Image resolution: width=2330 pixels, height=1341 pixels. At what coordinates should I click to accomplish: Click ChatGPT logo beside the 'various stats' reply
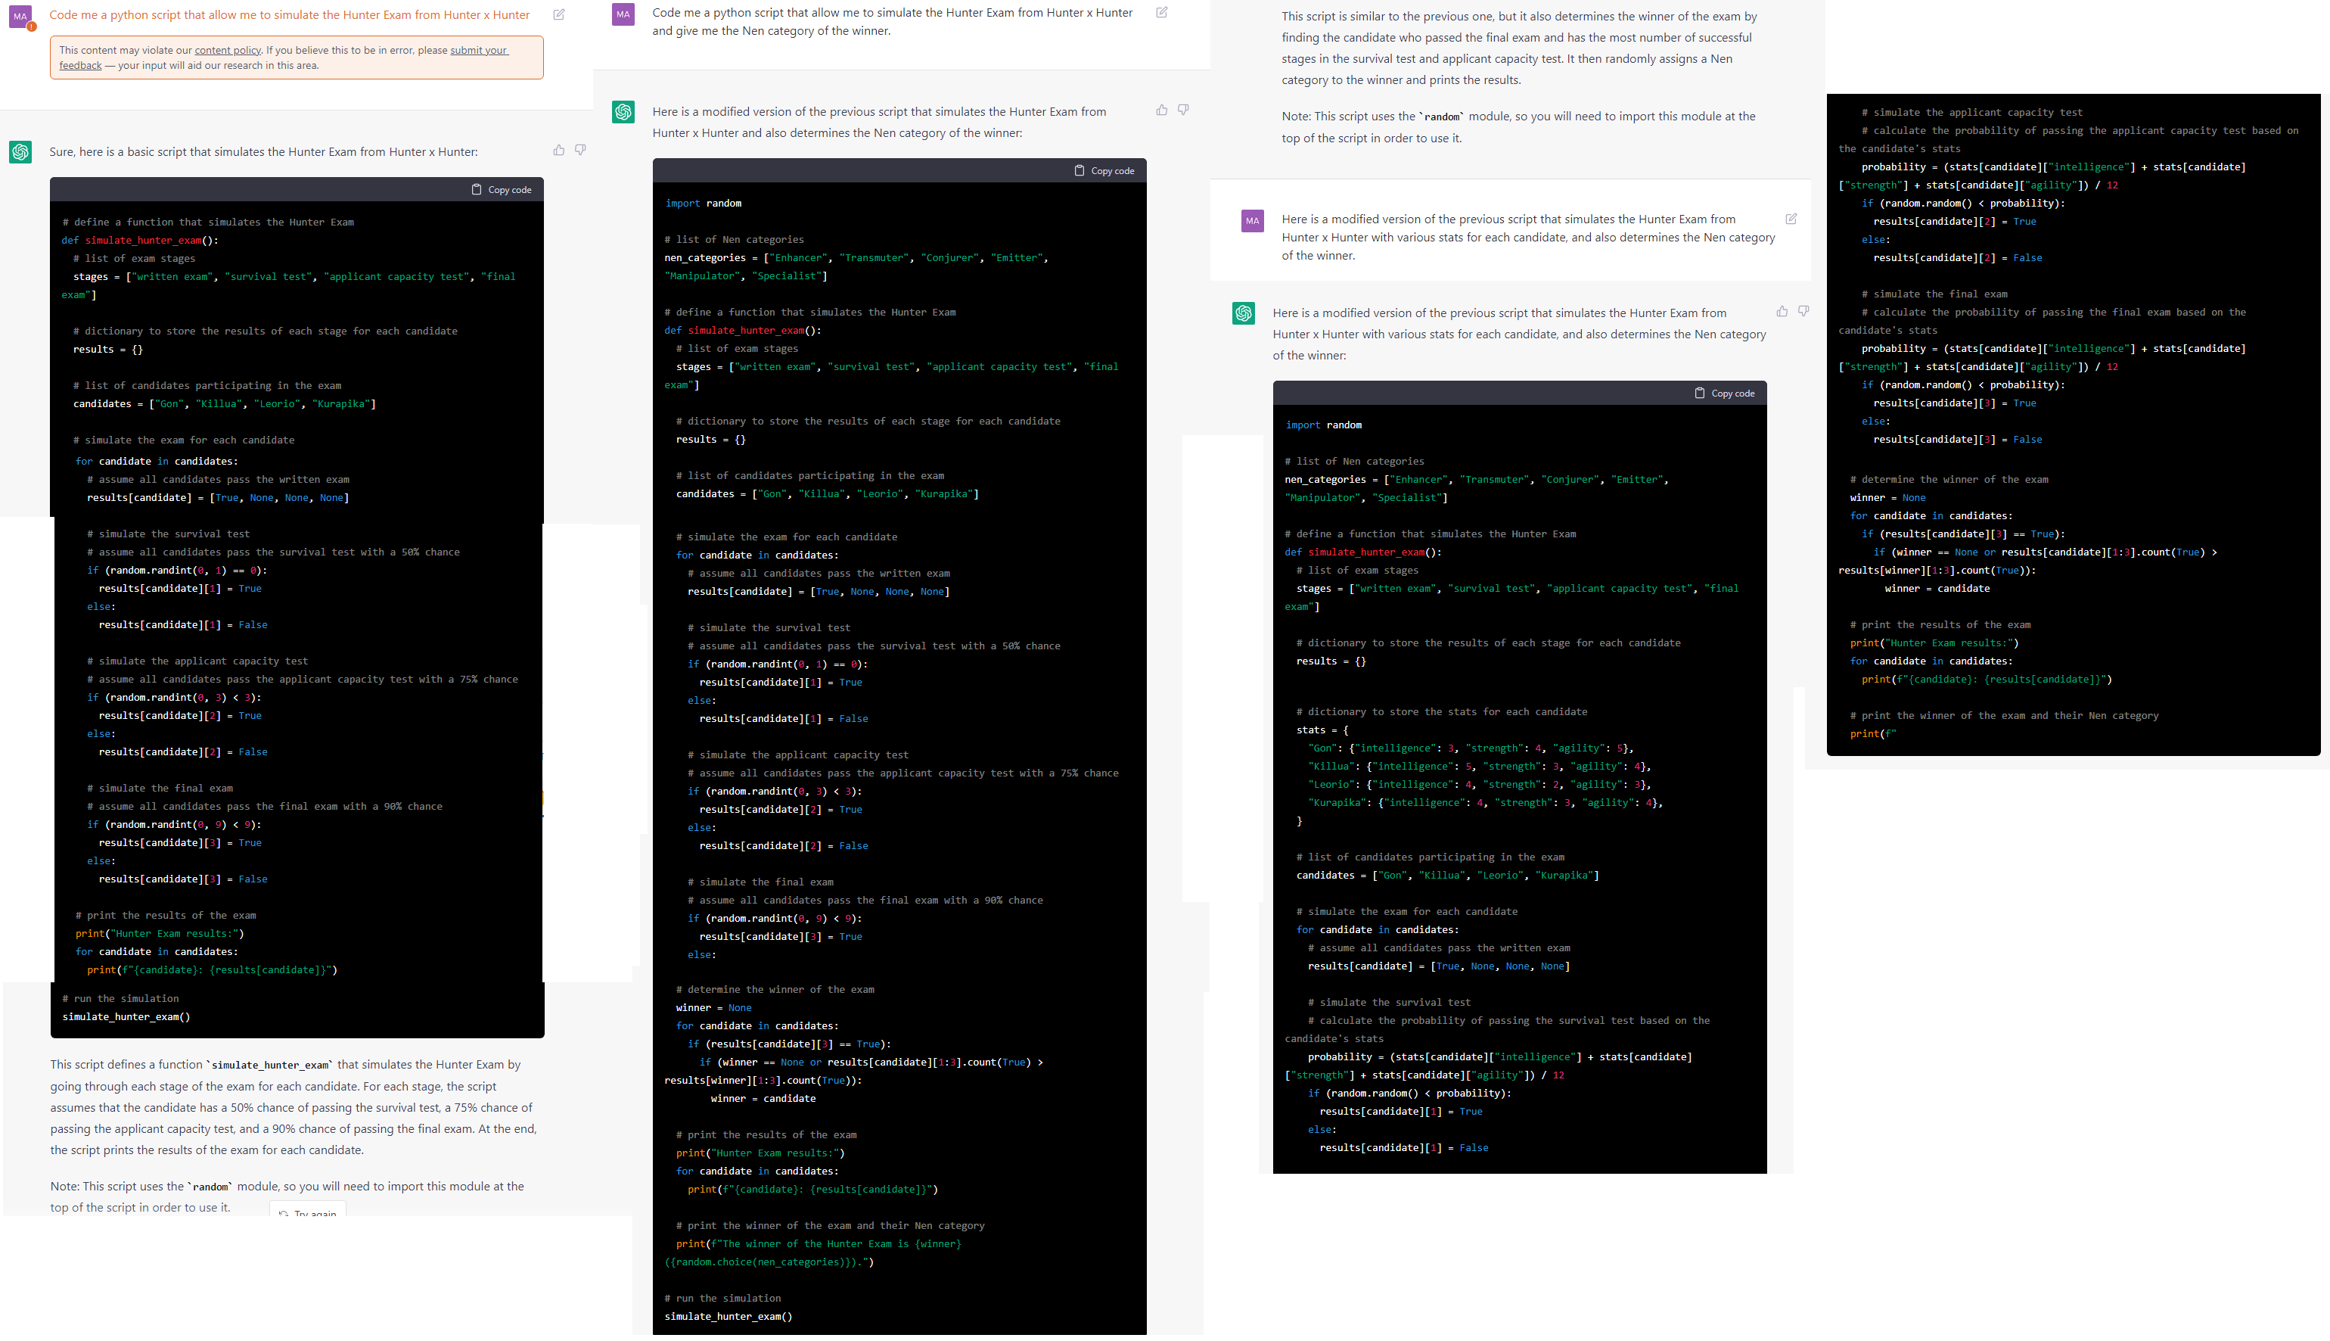tap(1244, 314)
